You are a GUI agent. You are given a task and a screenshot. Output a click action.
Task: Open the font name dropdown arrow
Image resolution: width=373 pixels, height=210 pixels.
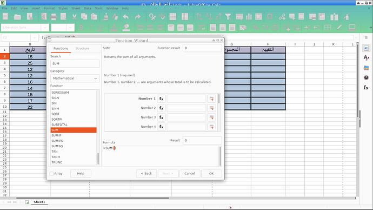point(45,28)
